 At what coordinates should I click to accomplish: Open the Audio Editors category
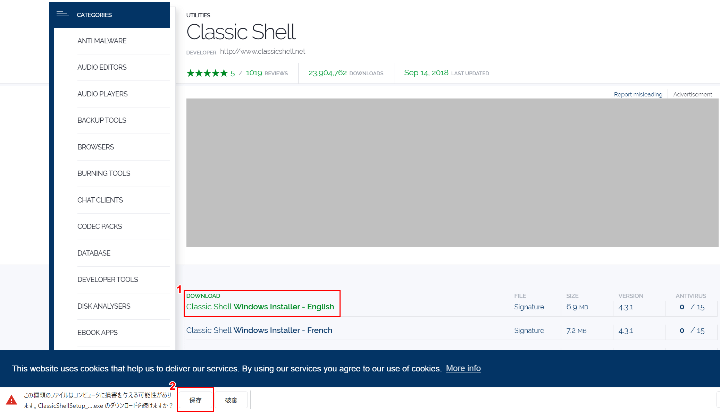[x=102, y=67]
